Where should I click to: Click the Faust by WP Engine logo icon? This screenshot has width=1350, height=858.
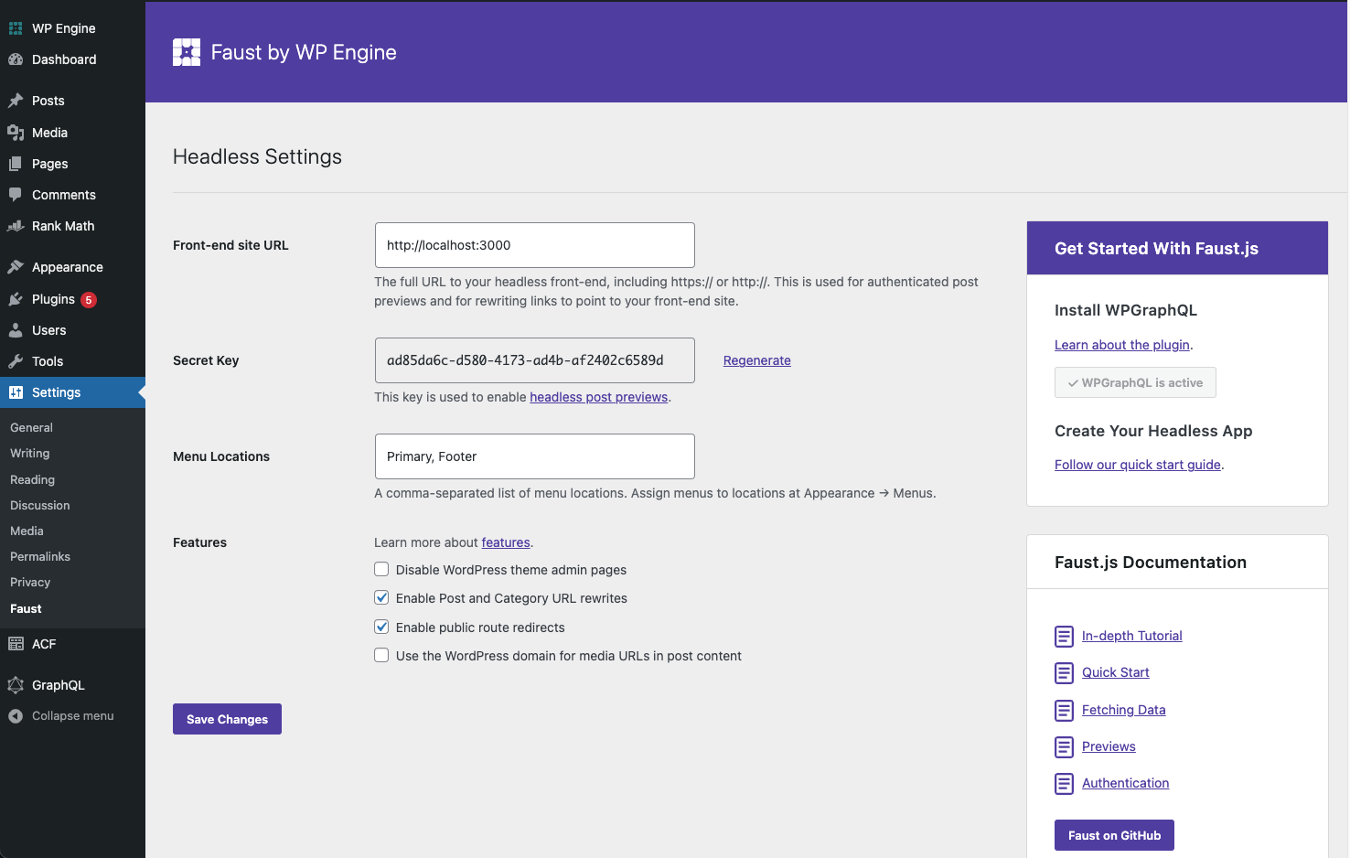tap(187, 52)
